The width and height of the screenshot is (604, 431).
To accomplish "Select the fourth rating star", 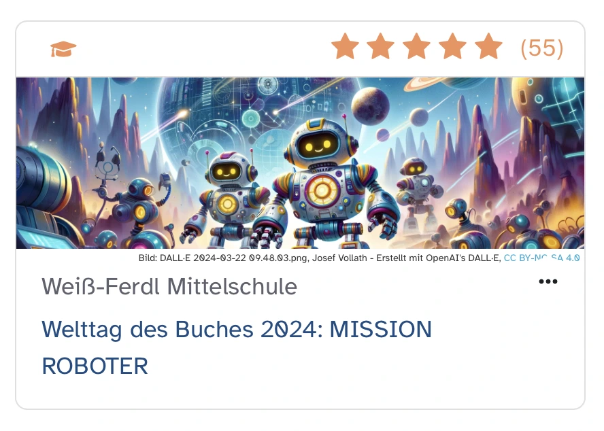I will coord(452,46).
